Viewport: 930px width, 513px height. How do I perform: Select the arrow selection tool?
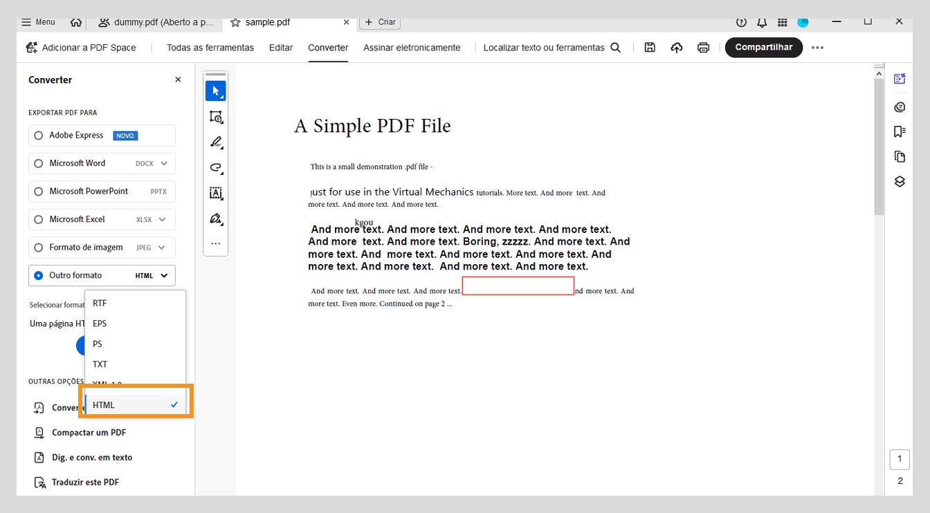pyautogui.click(x=215, y=90)
